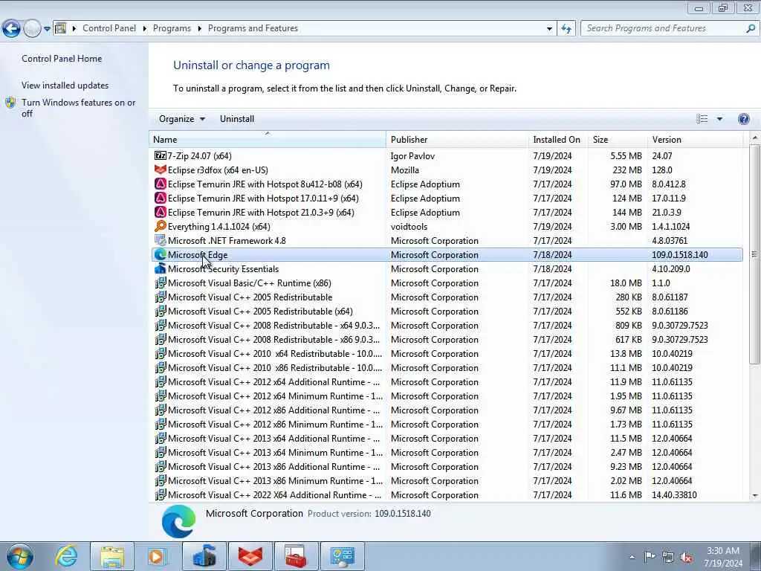Click the scrollbar down arrow
Viewport: 761px width, 571px height.
coord(755,496)
